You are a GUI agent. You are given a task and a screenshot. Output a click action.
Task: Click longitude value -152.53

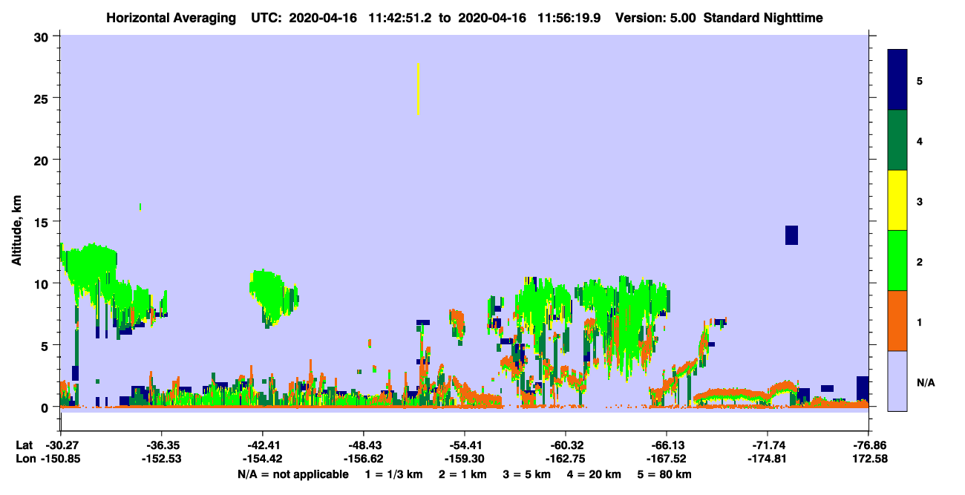162,459
